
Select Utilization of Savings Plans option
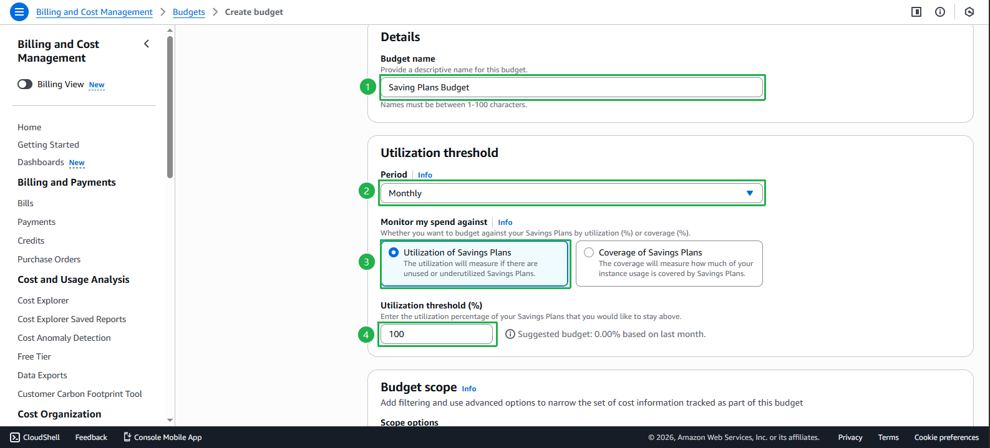pyautogui.click(x=394, y=252)
